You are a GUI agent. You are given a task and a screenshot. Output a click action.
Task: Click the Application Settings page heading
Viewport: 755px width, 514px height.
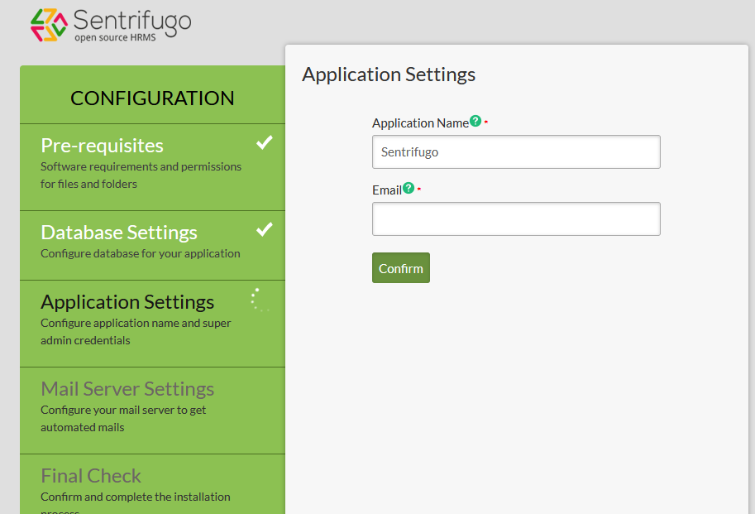(x=389, y=74)
